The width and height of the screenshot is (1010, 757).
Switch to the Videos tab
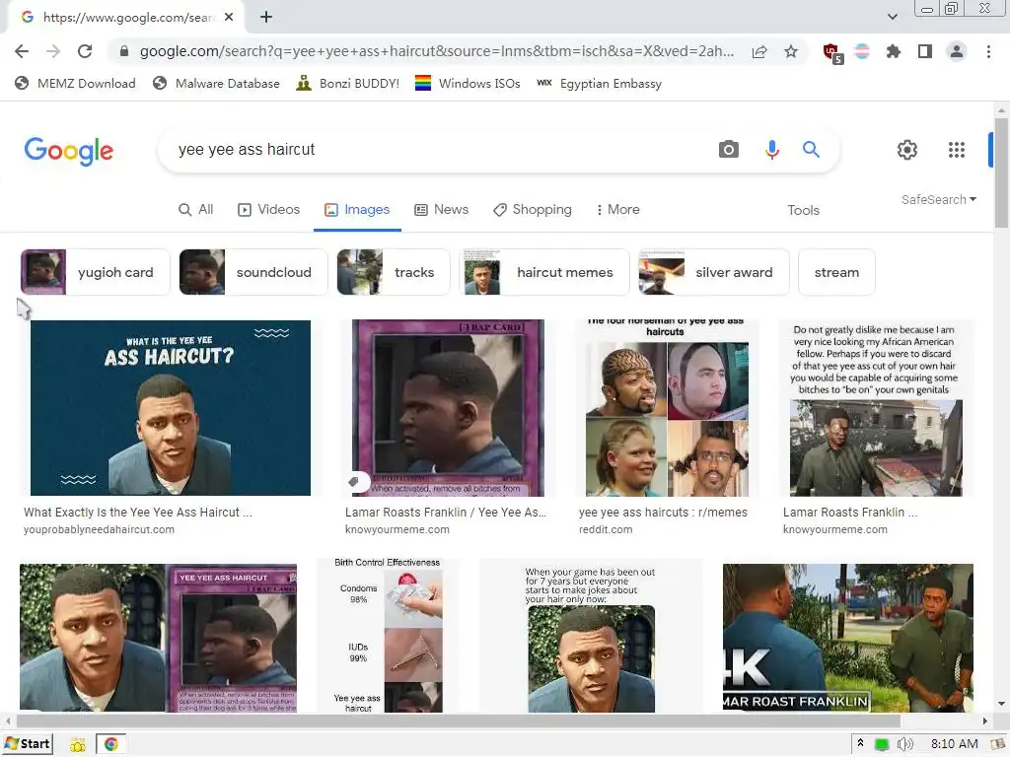[268, 209]
